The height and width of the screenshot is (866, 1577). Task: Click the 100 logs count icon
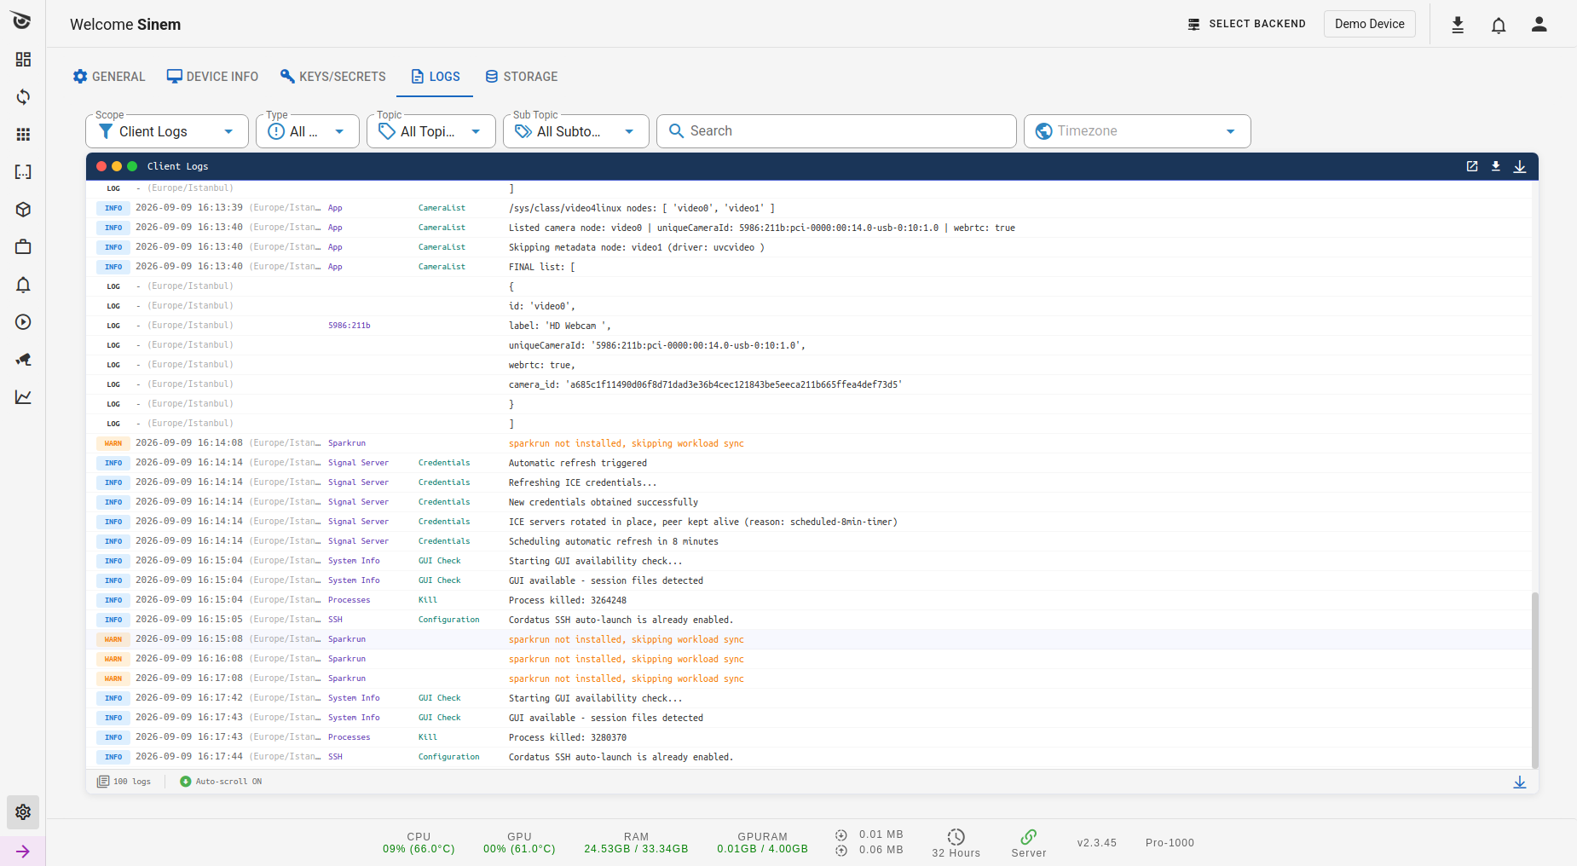[x=103, y=782]
